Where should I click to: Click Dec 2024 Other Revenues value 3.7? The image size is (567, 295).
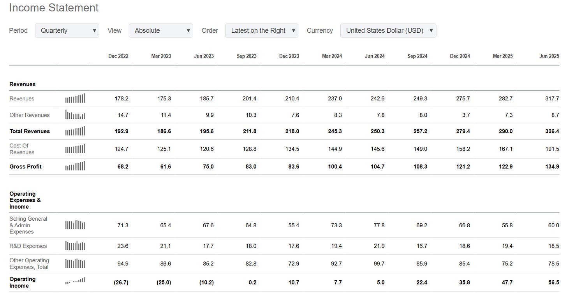click(466, 115)
